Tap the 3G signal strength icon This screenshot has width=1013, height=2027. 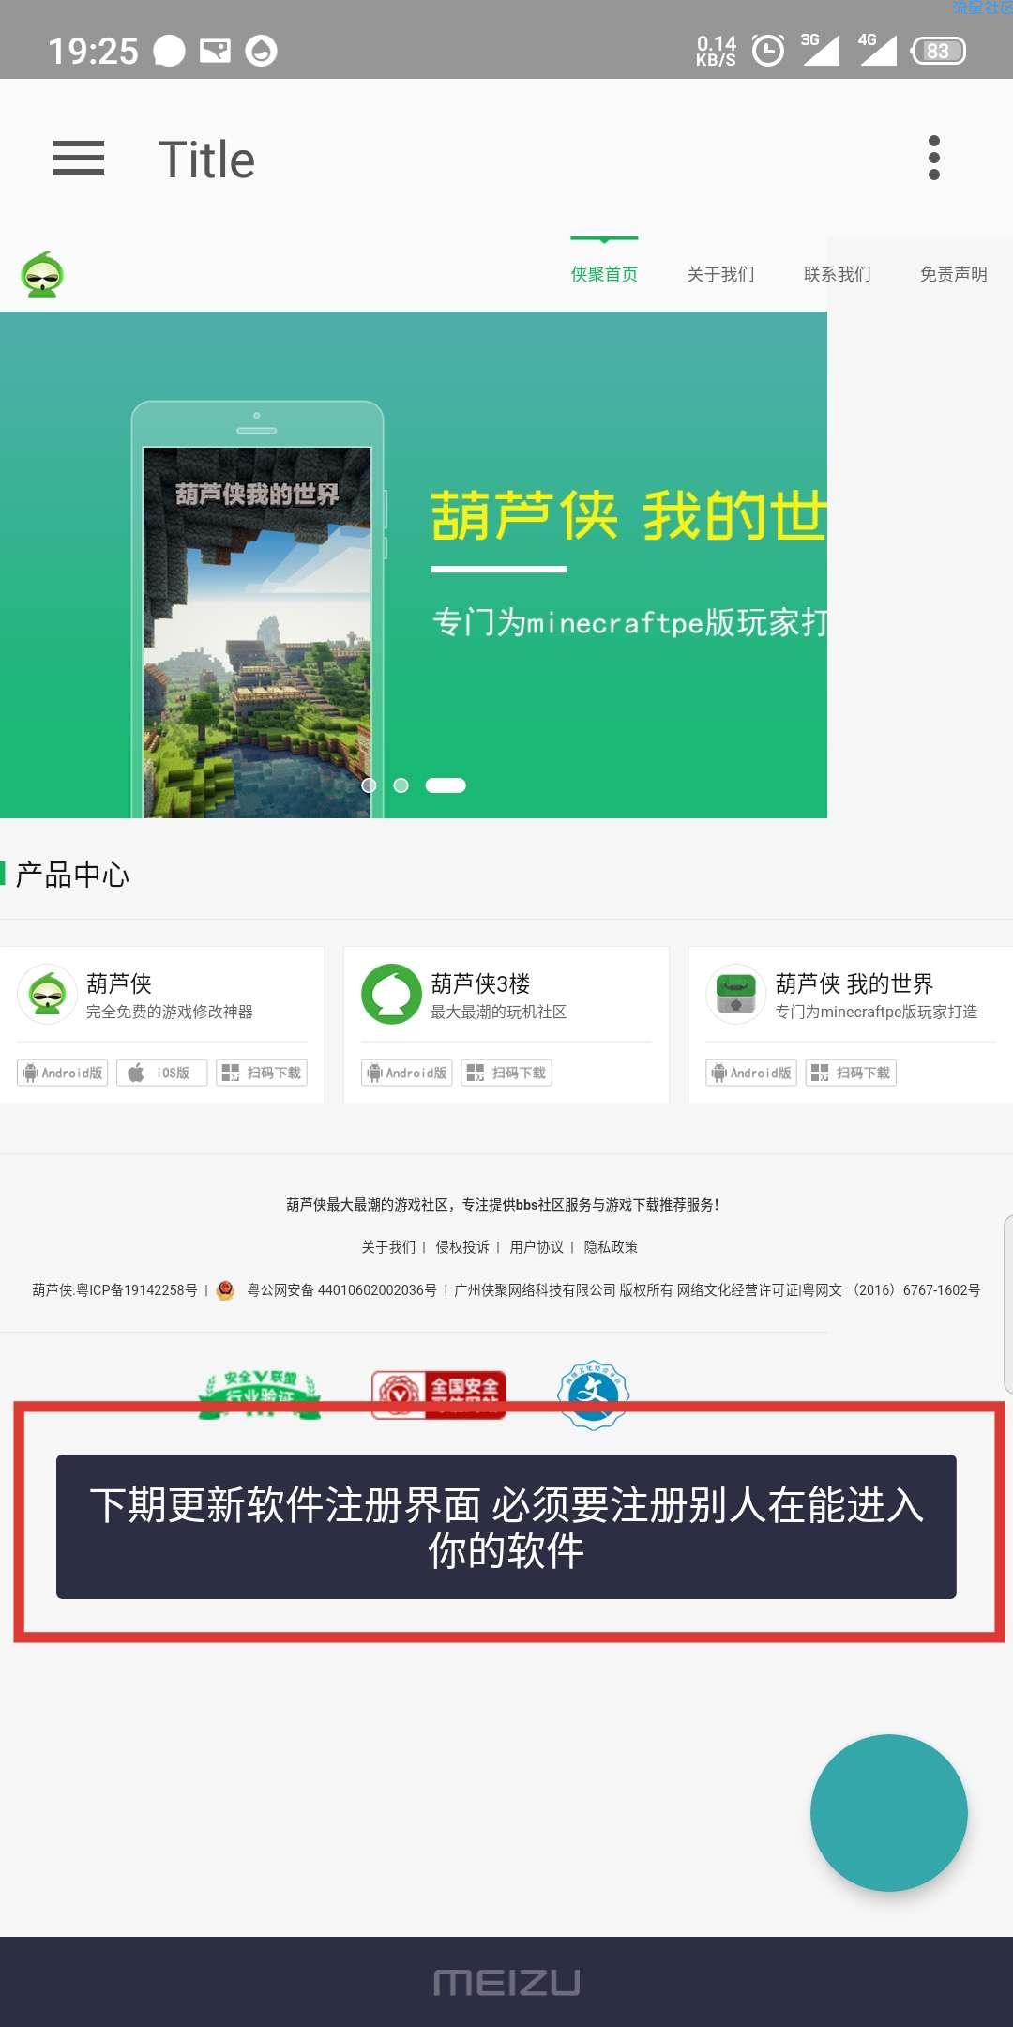coord(820,50)
